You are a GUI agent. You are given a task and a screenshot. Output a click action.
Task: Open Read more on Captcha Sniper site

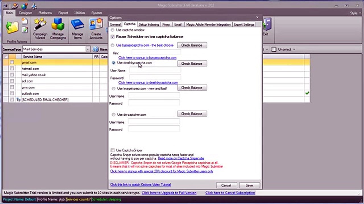coord(181,158)
